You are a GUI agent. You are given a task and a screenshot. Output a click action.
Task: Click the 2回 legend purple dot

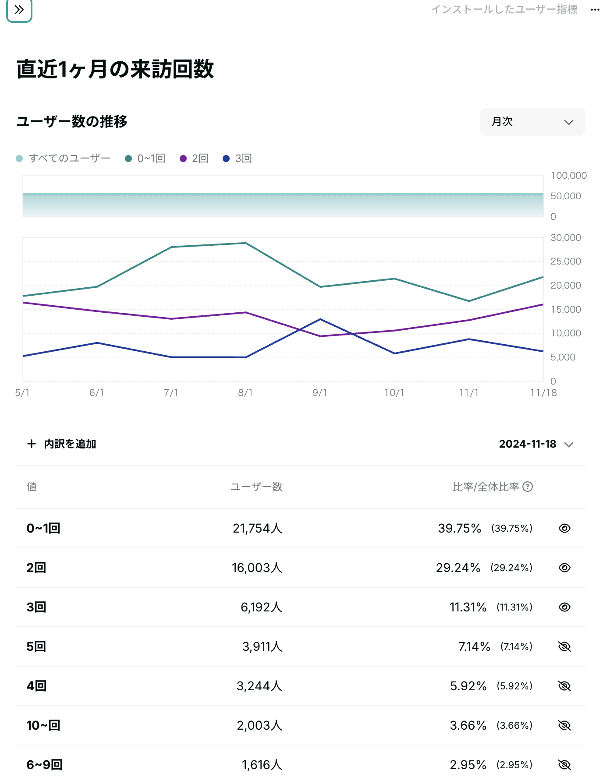183,159
